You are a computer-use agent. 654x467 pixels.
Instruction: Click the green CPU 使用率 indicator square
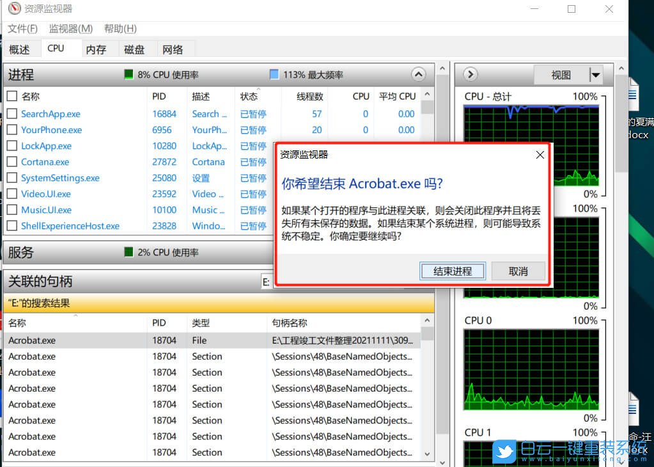128,74
